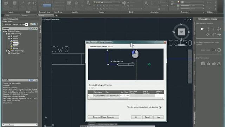The image size is (225, 127).
Task: Collapse the Training Project tree node
Action: tap(4, 31)
